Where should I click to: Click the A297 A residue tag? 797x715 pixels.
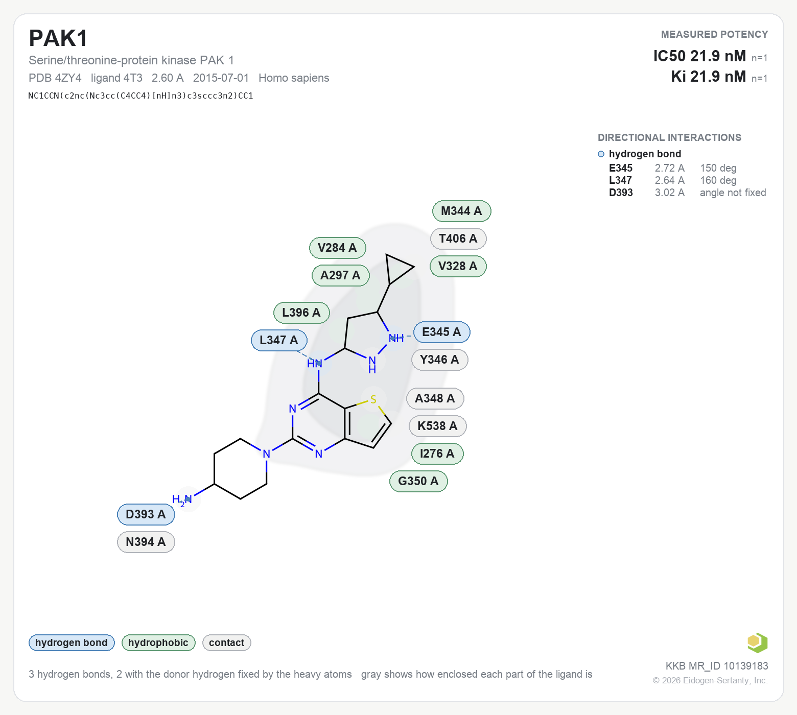340,275
